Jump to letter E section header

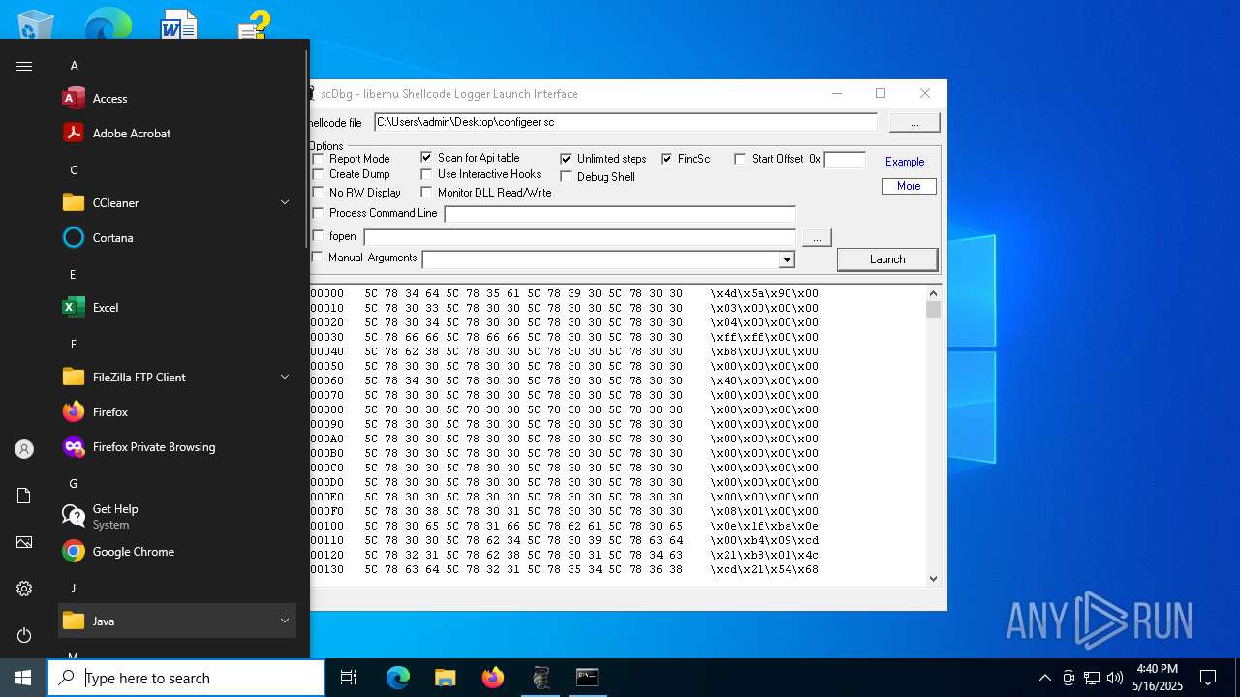(x=73, y=275)
